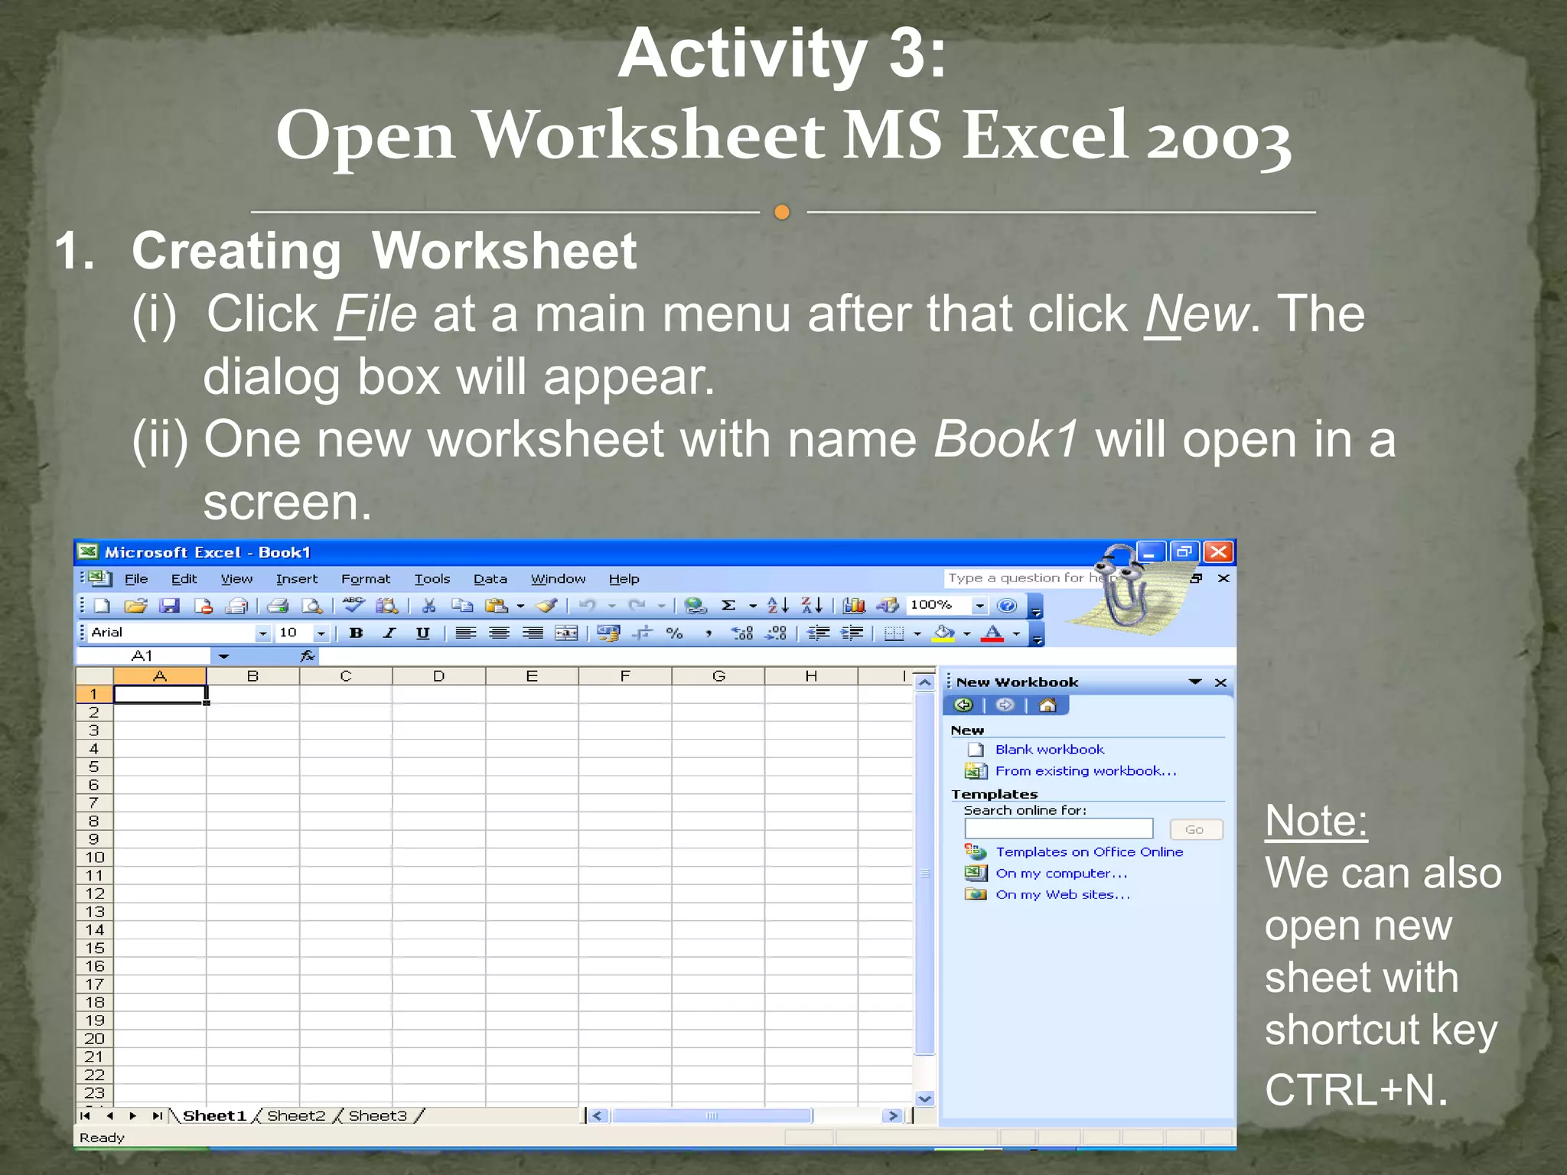Select the Format Painter brush

pyautogui.click(x=546, y=606)
